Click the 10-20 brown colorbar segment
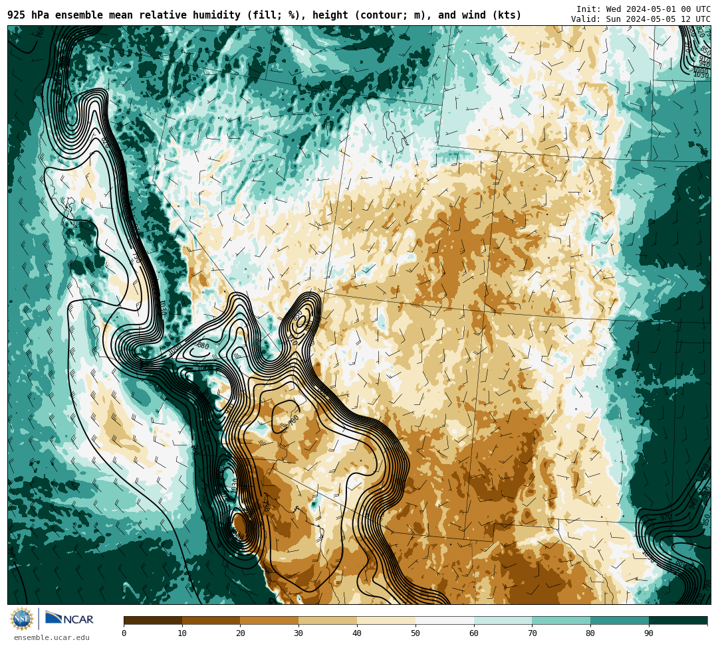 [211, 620]
